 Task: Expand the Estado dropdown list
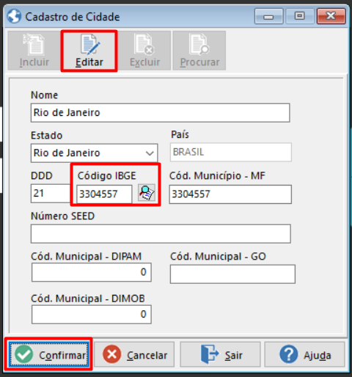click(150, 153)
